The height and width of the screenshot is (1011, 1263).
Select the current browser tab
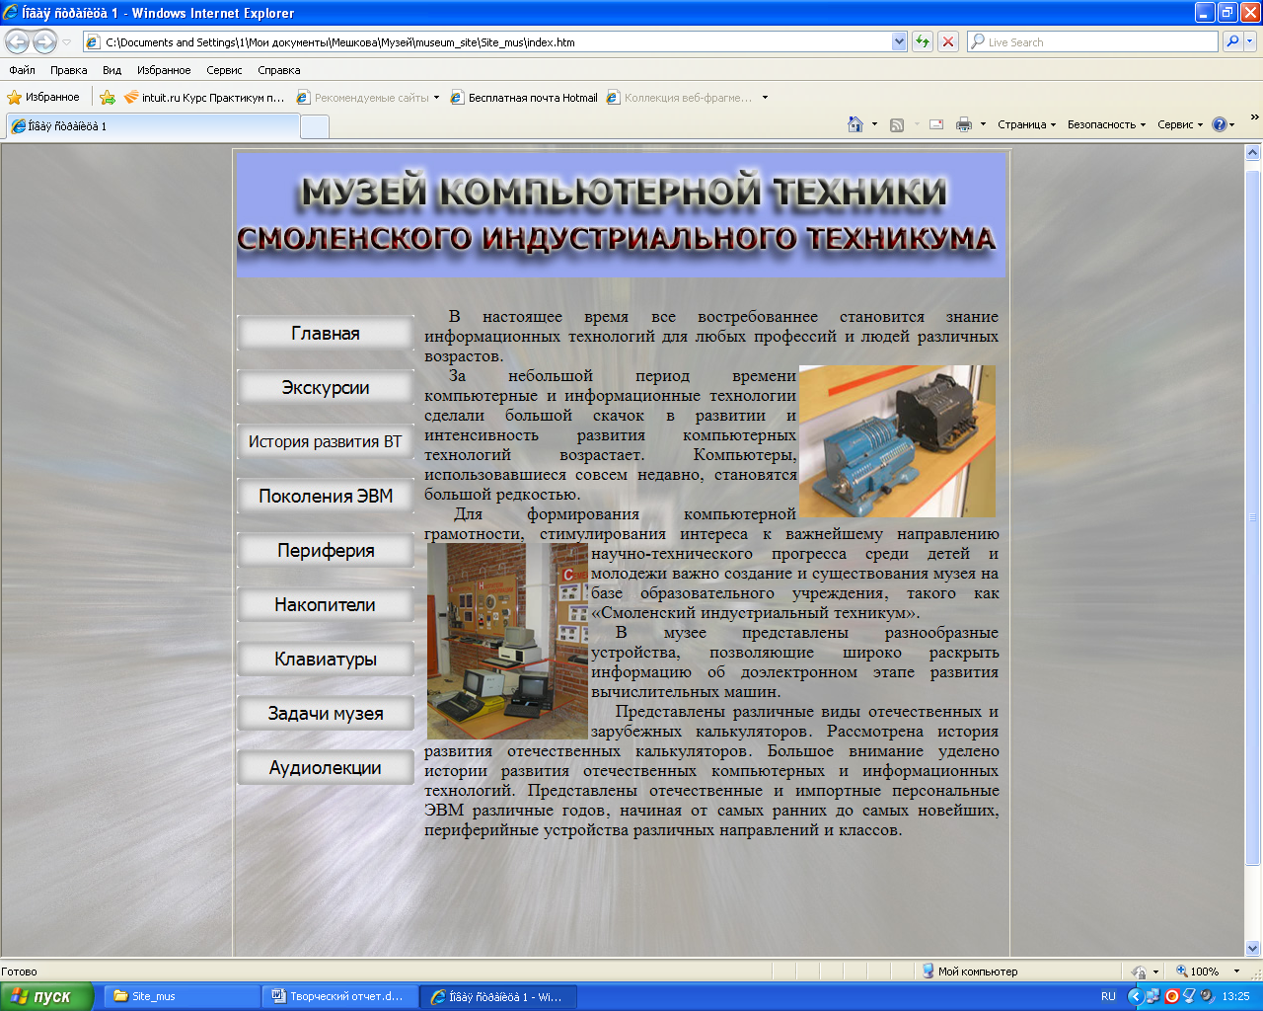click(152, 126)
